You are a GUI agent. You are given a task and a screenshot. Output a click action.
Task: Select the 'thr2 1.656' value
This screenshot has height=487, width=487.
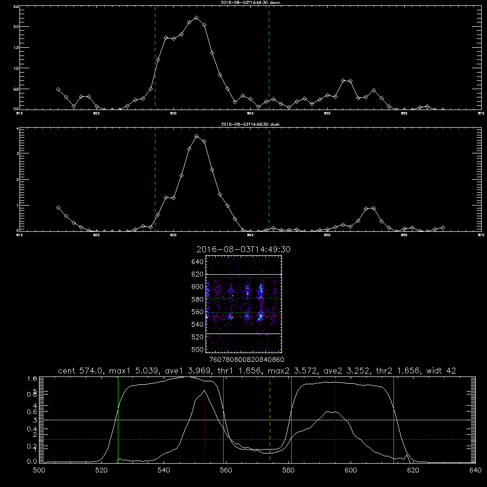397,371
